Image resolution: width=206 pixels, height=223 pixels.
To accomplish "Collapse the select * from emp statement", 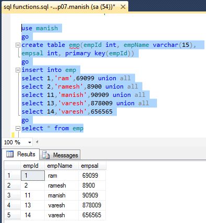I will (18, 129).
